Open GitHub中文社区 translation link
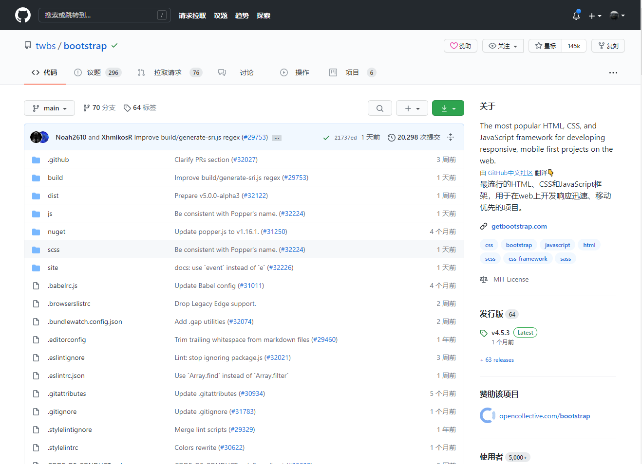 point(510,173)
